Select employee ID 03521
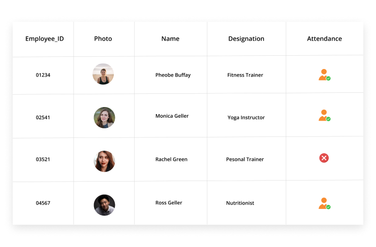Image resolution: width=376 pixels, height=247 pixels. coord(43,159)
